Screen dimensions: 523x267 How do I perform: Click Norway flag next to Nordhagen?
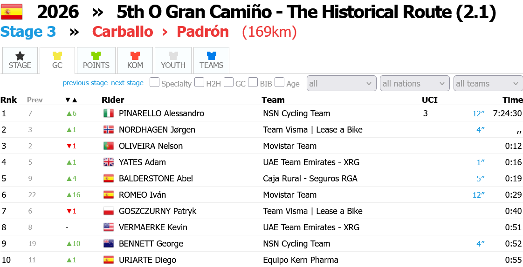(108, 130)
